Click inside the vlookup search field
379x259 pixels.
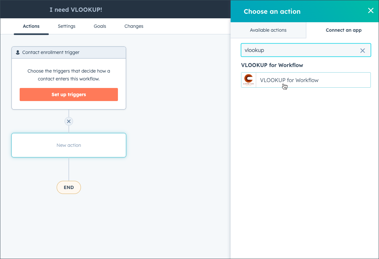pyautogui.click(x=300, y=50)
